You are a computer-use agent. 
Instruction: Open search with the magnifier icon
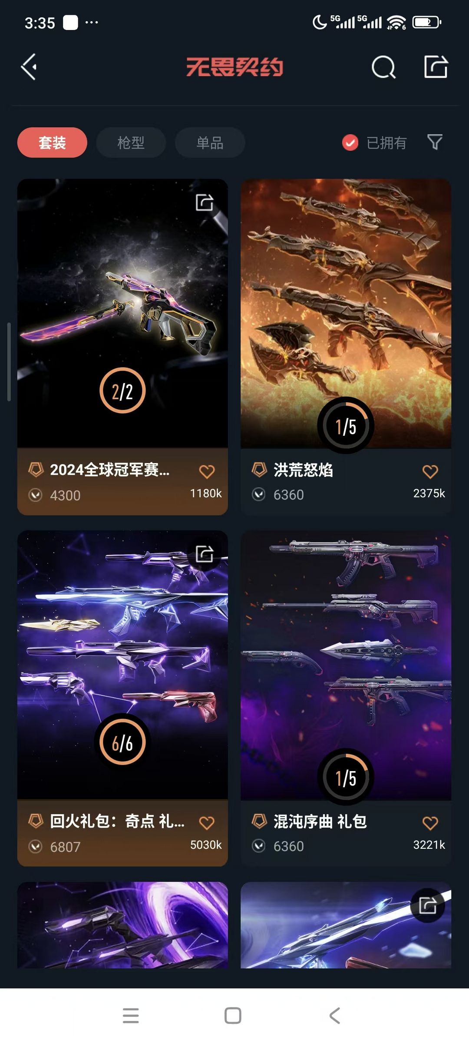coord(383,67)
